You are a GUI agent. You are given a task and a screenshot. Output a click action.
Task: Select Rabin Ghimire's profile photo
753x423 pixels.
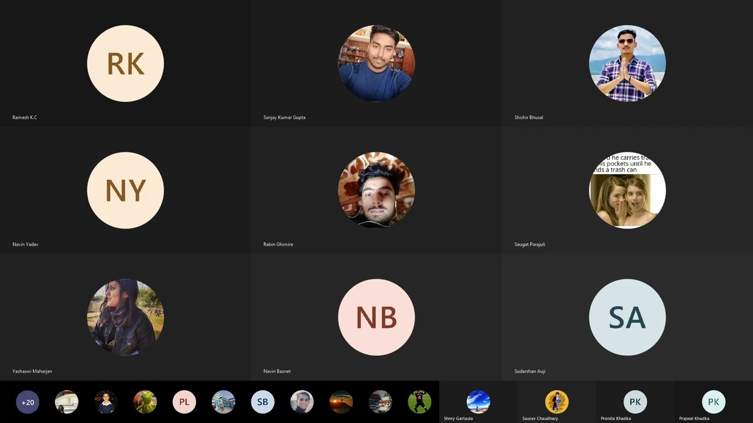click(x=376, y=190)
